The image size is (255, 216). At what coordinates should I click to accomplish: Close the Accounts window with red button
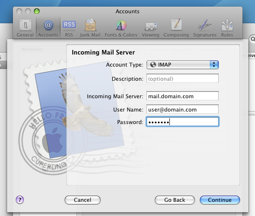[20, 11]
